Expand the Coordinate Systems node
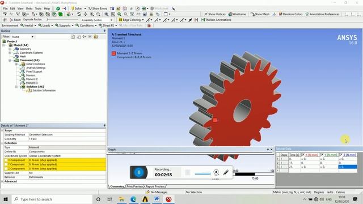Screen dimensions: 363x204 click(x=10, y=53)
